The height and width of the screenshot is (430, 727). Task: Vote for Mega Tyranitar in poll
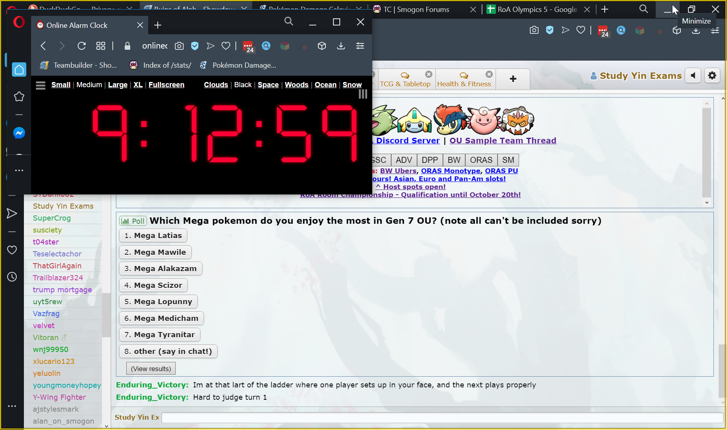(x=159, y=334)
